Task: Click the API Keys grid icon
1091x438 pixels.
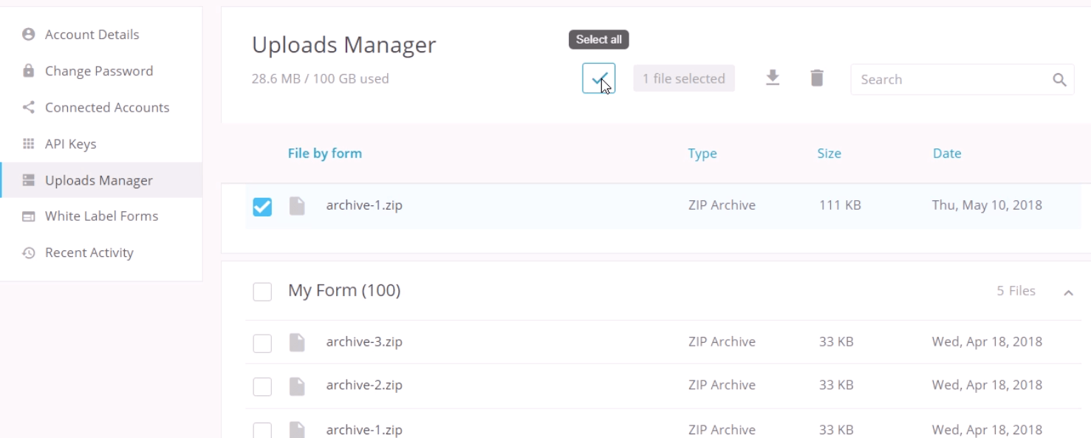Action: click(x=29, y=144)
